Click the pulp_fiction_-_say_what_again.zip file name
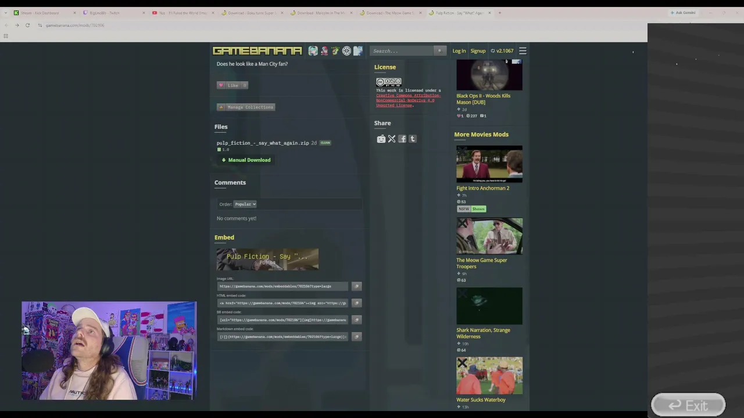The image size is (744, 418). click(263, 143)
